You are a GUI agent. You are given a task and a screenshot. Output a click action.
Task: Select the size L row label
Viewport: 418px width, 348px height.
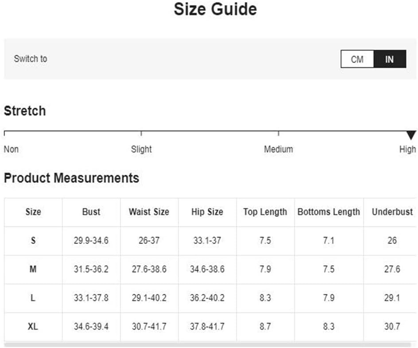33,298
